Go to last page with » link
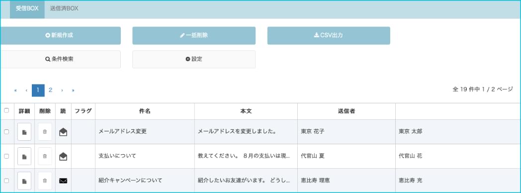Image resolution: width=521 pixels, height=193 pixels. 73,91
